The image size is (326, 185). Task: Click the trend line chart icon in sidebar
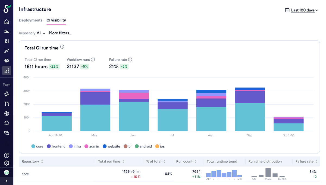7,51
